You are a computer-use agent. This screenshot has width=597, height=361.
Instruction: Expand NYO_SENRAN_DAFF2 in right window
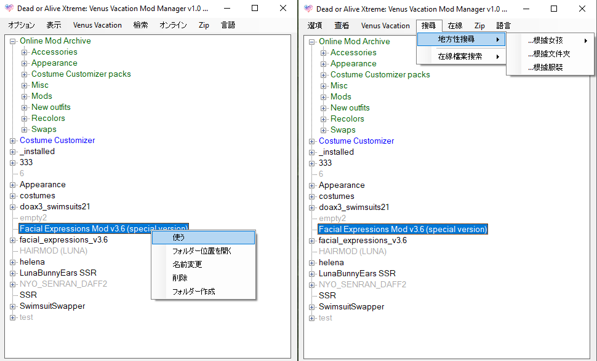312,285
